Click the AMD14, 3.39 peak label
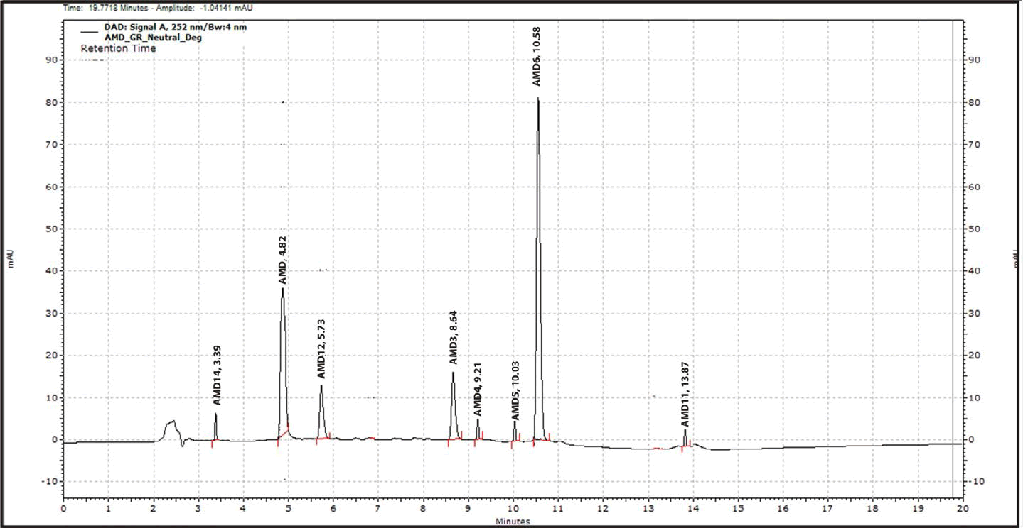1023x528 pixels. pyautogui.click(x=217, y=376)
